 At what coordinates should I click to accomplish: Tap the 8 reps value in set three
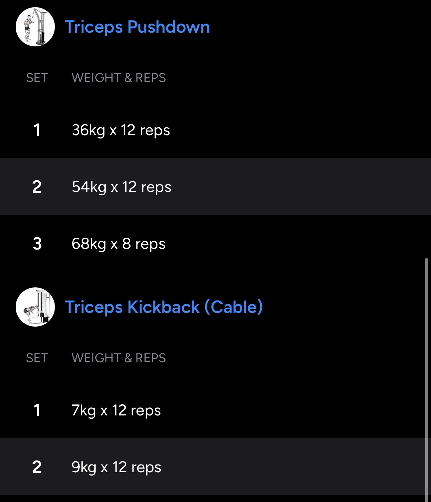pyautogui.click(x=144, y=244)
